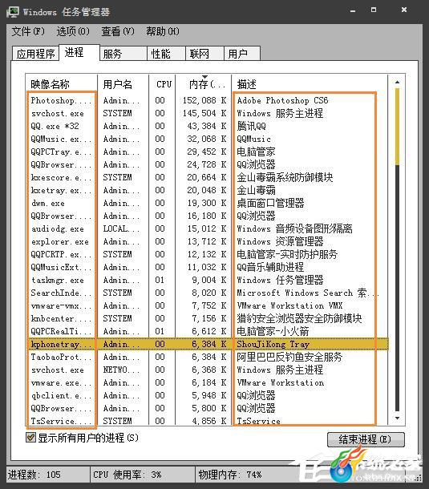Sort by 内存 column header arrow
The height and width of the screenshot is (489, 429).
[x=204, y=77]
